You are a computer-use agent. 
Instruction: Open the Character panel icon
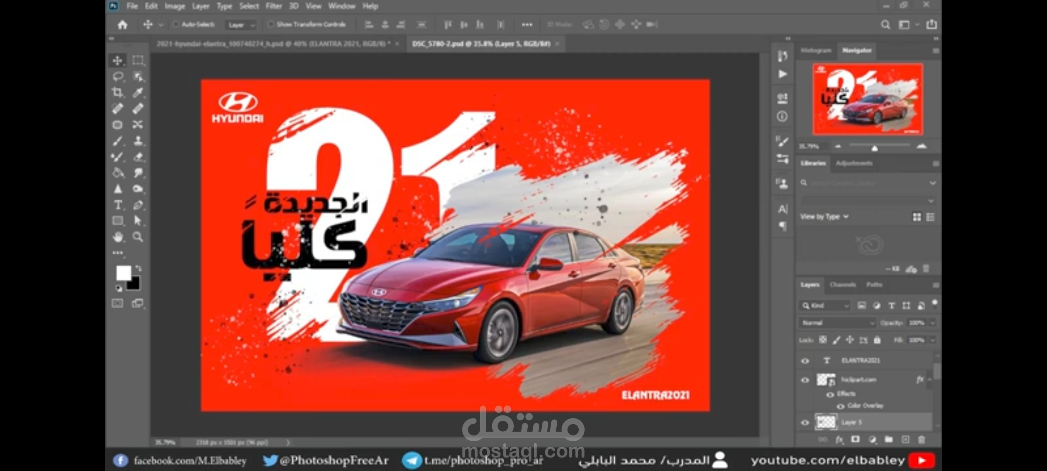pos(783,209)
